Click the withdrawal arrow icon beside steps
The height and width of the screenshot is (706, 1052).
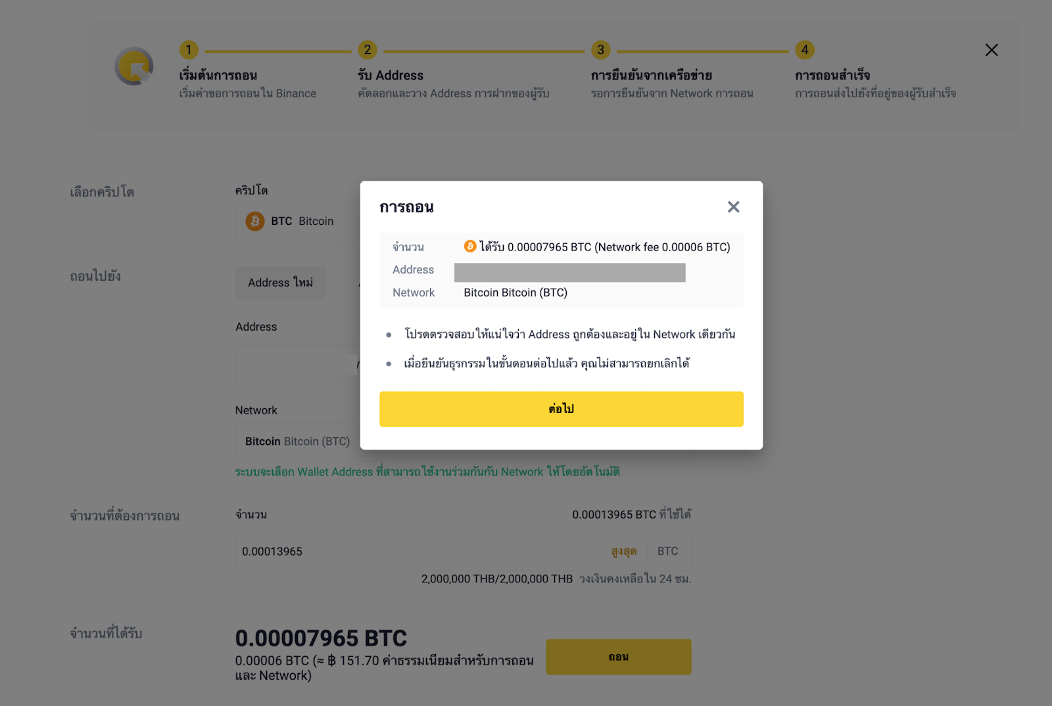(134, 66)
